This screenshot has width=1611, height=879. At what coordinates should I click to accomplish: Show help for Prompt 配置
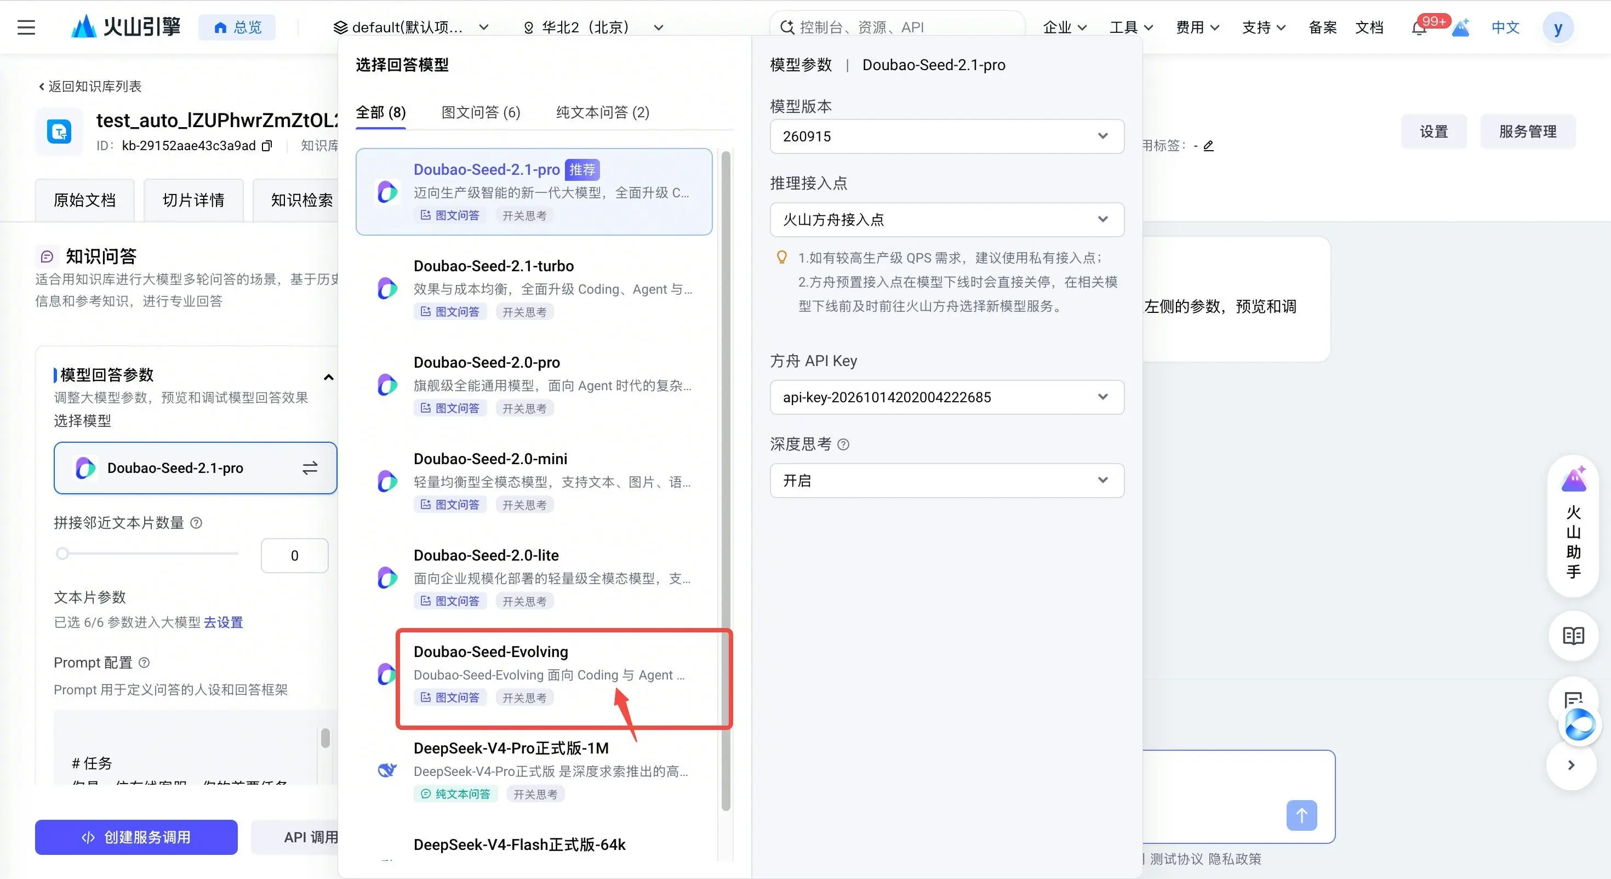(x=144, y=663)
